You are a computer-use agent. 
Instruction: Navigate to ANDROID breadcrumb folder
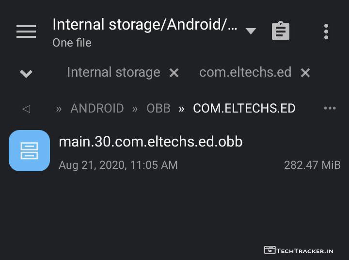[x=97, y=108]
